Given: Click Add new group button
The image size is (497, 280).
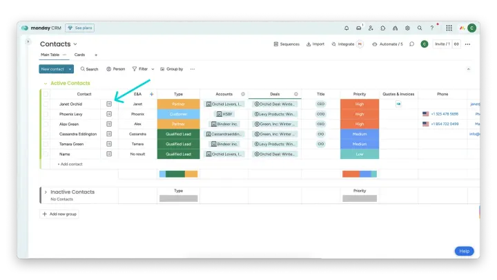Looking at the screenshot, I should click(x=59, y=214).
